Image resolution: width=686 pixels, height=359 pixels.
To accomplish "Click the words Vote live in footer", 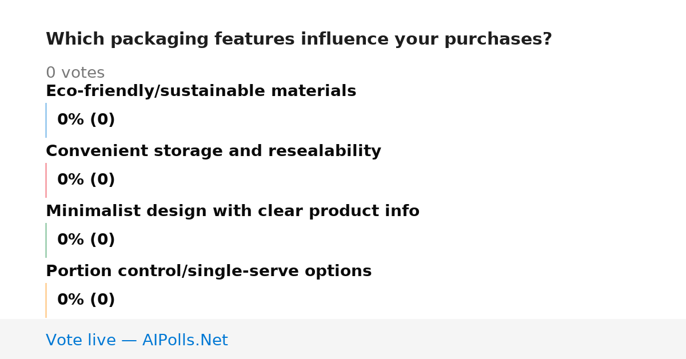I will 81,340.
